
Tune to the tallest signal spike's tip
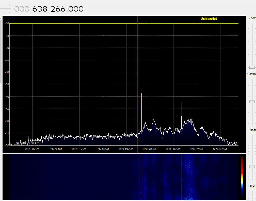(142, 58)
